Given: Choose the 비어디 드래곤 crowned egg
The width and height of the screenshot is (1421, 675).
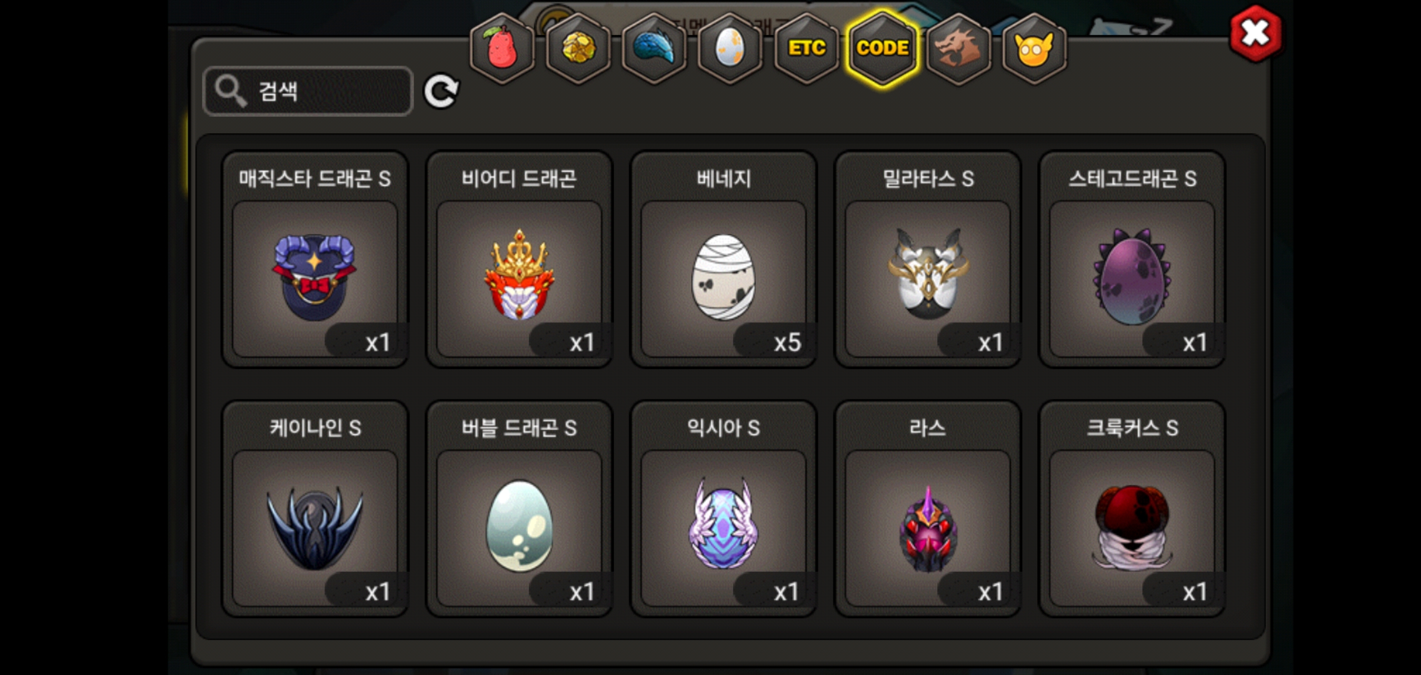Looking at the screenshot, I should pos(519,259).
